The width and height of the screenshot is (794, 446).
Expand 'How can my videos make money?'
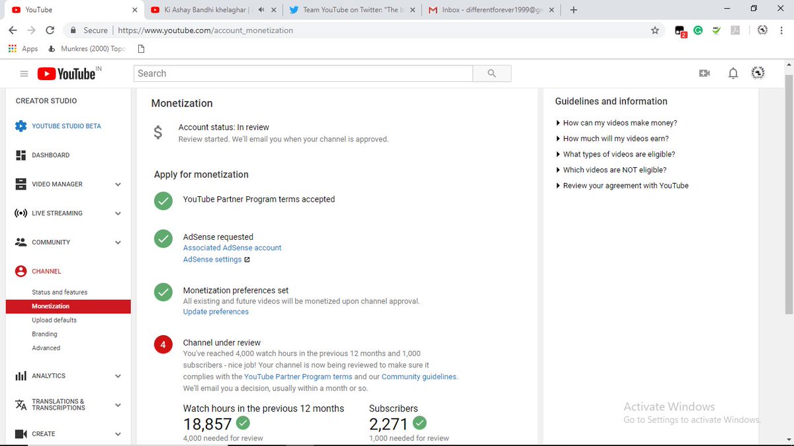coord(617,123)
